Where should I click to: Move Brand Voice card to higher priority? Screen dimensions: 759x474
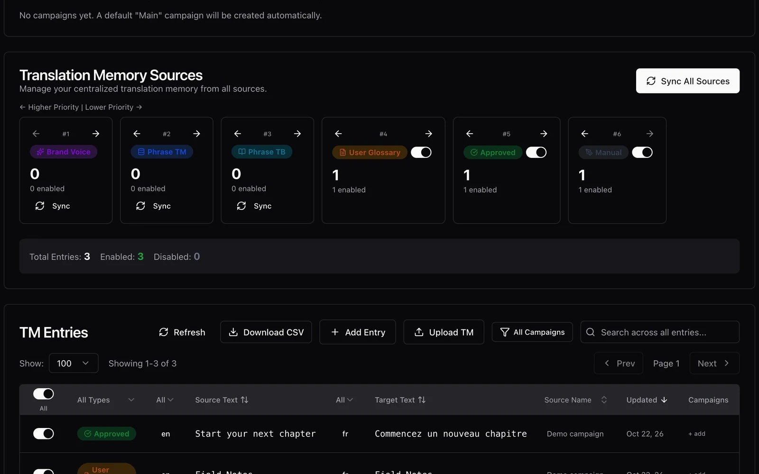tap(36, 134)
